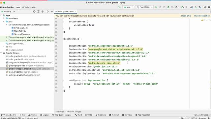This screenshot has width=211, height=119.
Task: Open the Services tool window
Action: 127,115
